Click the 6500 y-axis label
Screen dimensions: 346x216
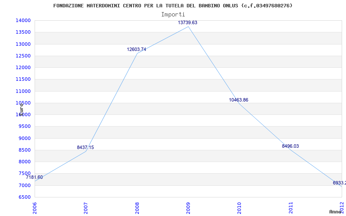[24, 197]
